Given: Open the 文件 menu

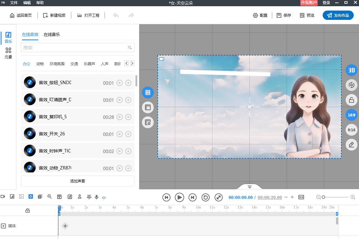Looking at the screenshot, I should 14,3.
